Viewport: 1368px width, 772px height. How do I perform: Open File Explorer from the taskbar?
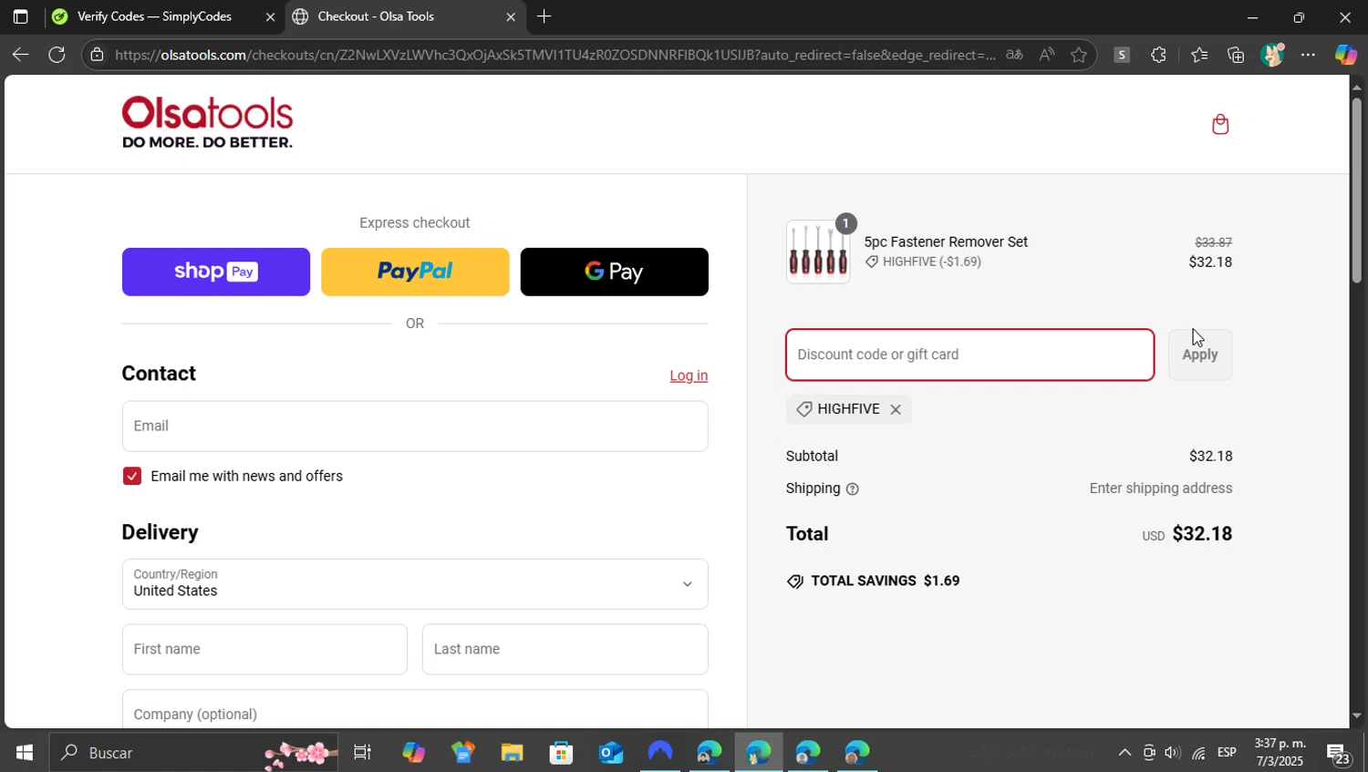pos(512,753)
